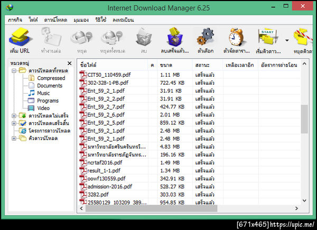317x230 pixels.
Task: Sort by the อัตราการถ่ายโอน (Transfer rate) column header
Action: 279,65
